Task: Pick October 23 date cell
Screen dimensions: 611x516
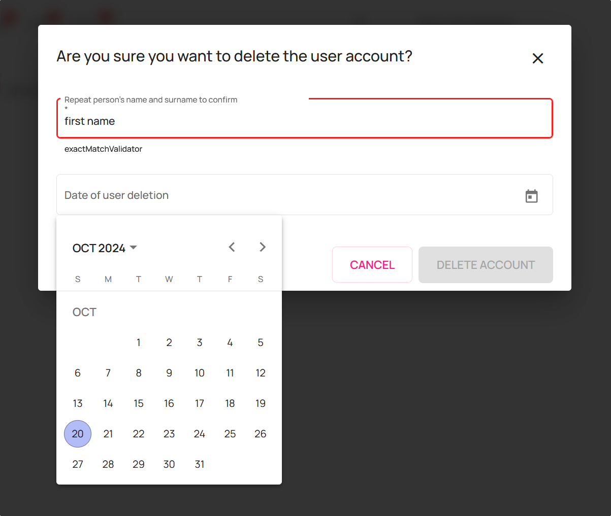Action: click(169, 434)
